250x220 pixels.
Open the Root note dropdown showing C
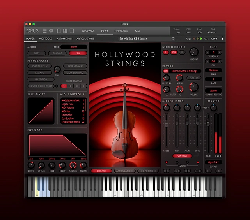point(213,79)
